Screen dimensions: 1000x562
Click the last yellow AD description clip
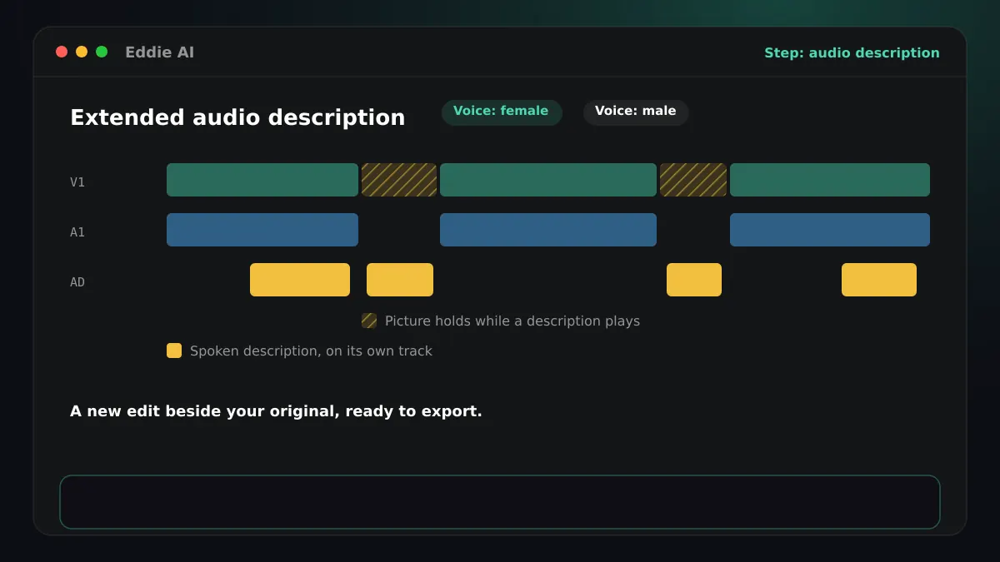(x=879, y=280)
